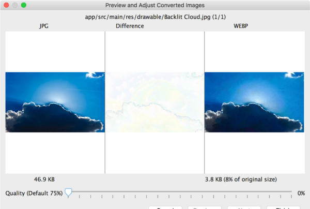The width and height of the screenshot is (310, 209).
Task: Click the '46.9 KB' file size text
Action: click(44, 180)
